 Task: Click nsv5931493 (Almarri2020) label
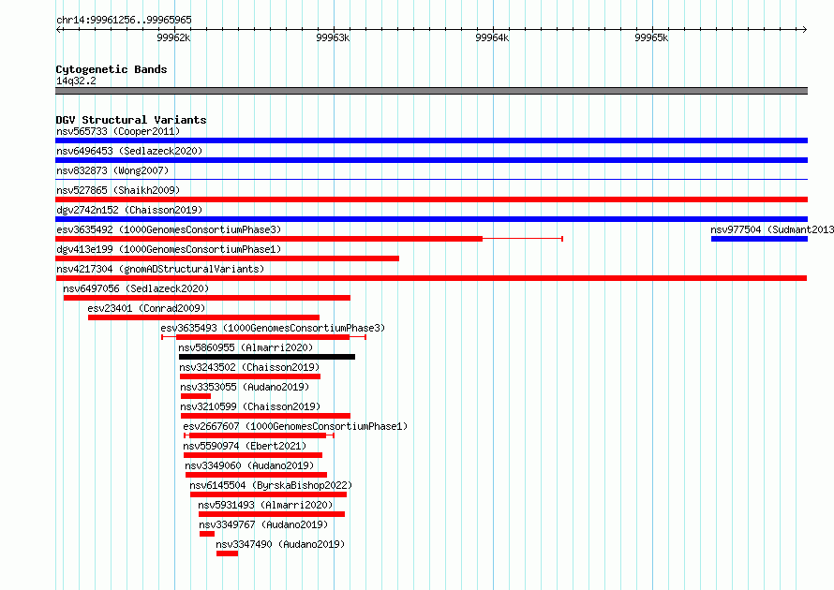coord(265,505)
